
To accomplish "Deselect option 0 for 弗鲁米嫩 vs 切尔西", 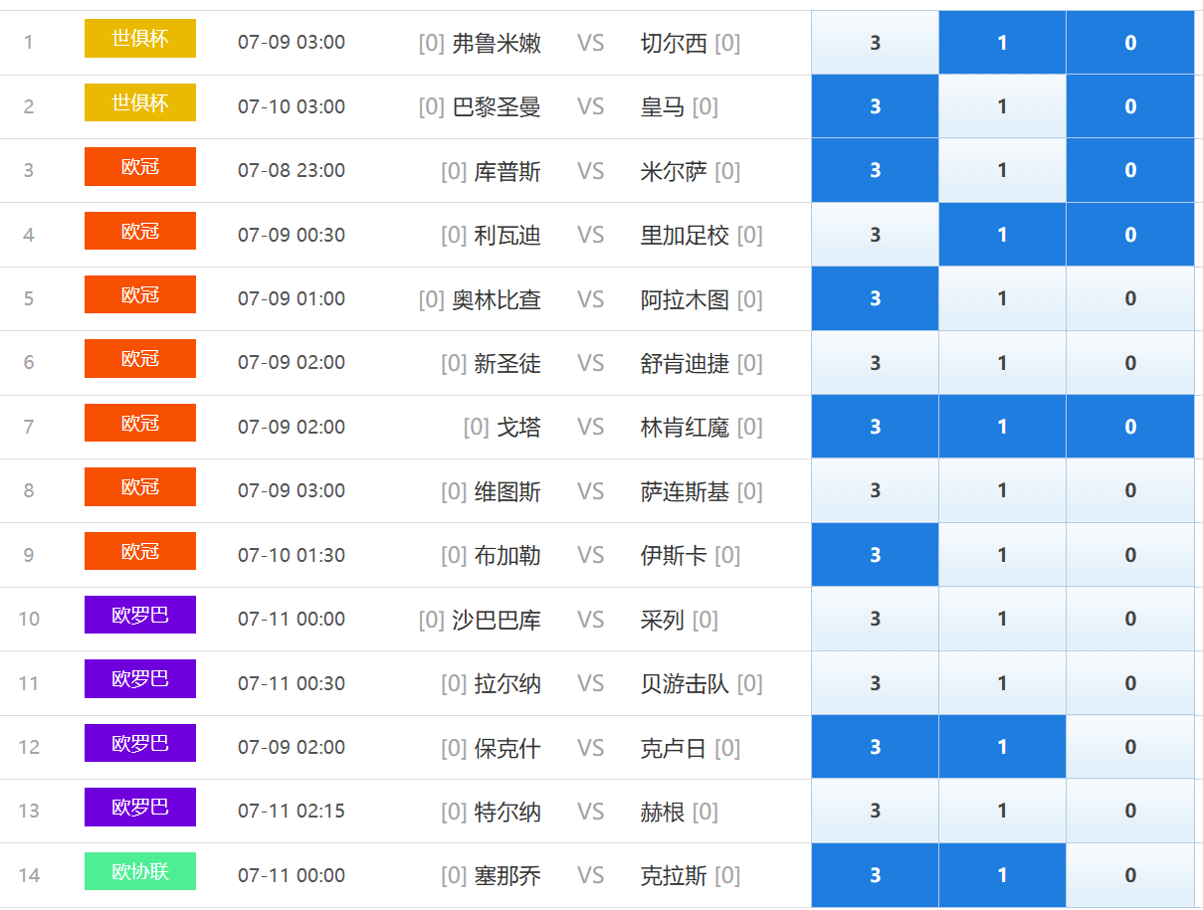I will point(1130,43).
